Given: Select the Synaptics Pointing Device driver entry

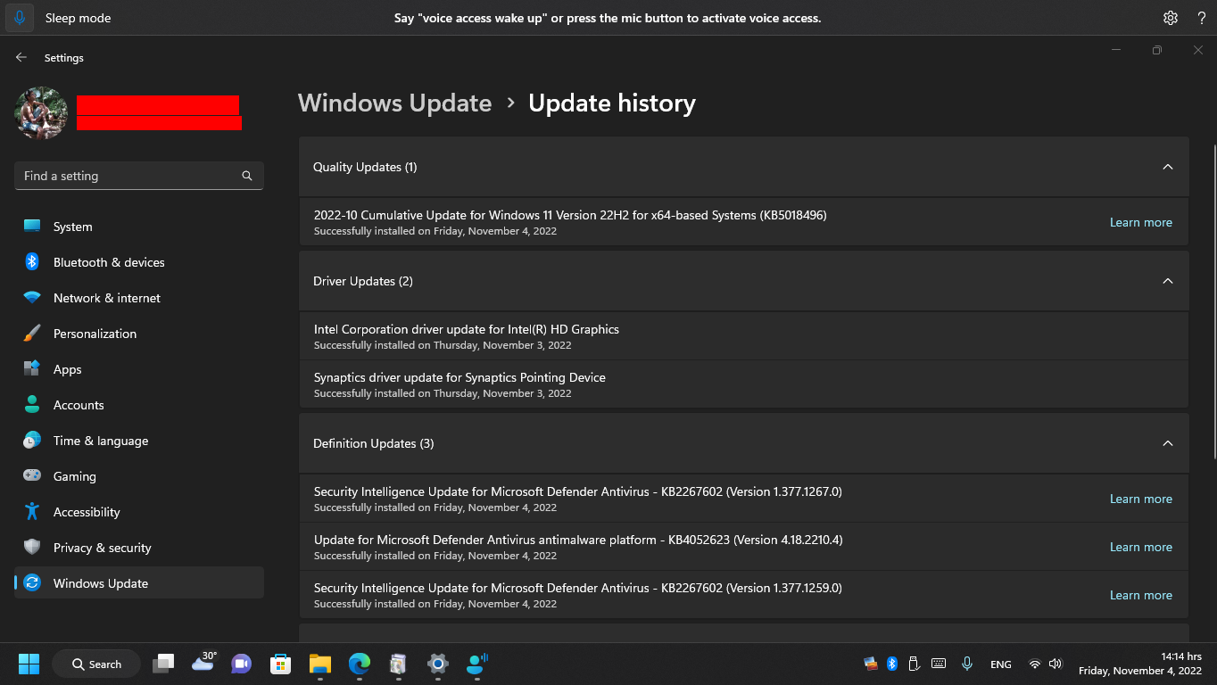Looking at the screenshot, I should [744, 384].
